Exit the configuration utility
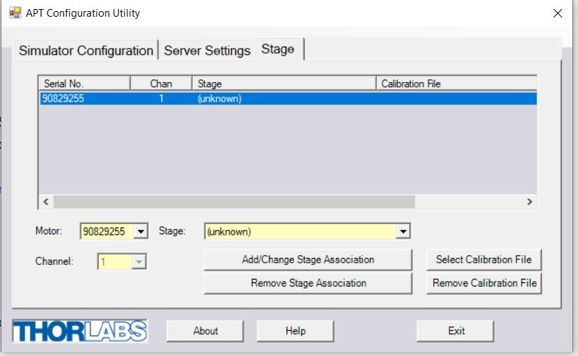This screenshot has width=578, height=356. (456, 331)
